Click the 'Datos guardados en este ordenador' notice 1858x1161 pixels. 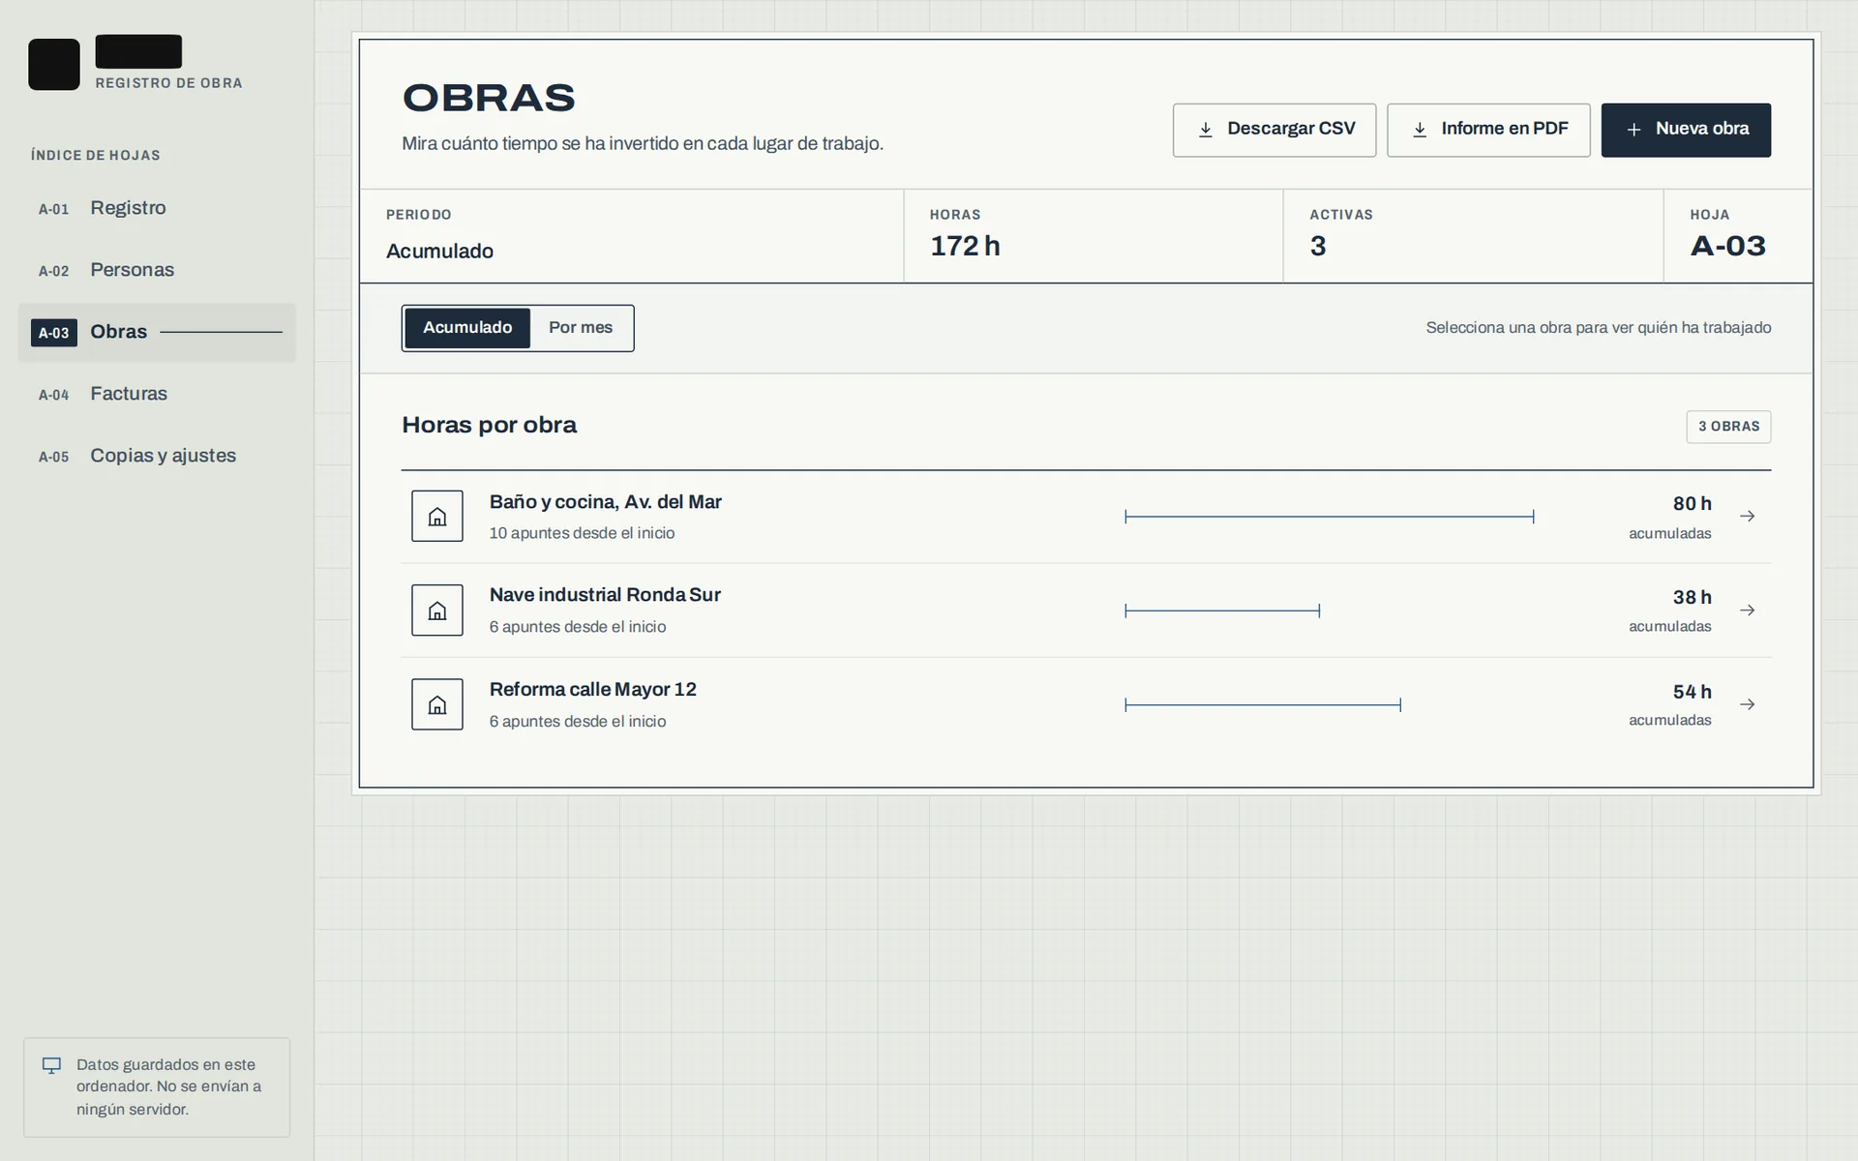click(x=157, y=1087)
